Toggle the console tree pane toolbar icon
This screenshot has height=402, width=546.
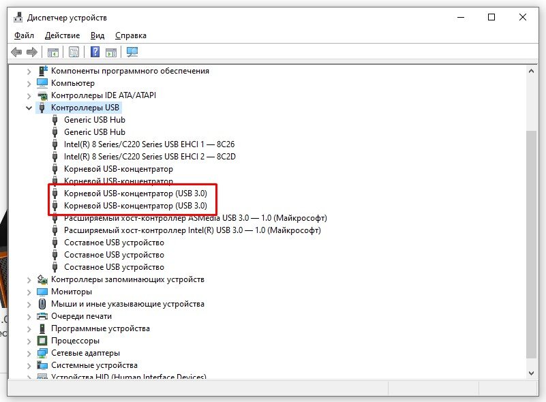pos(53,52)
